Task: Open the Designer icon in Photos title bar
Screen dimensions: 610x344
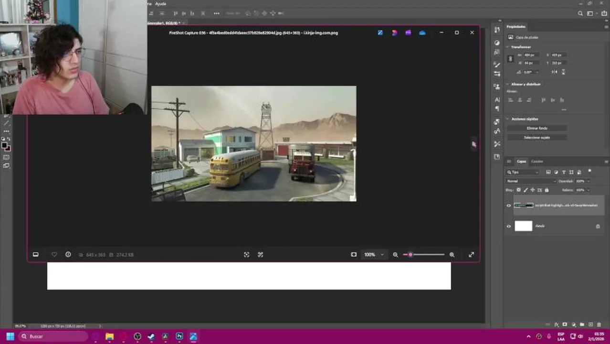Action: 394,32
